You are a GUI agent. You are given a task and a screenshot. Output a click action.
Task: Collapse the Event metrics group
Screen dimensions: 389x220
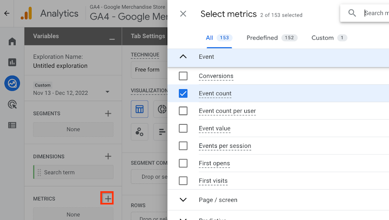(183, 57)
